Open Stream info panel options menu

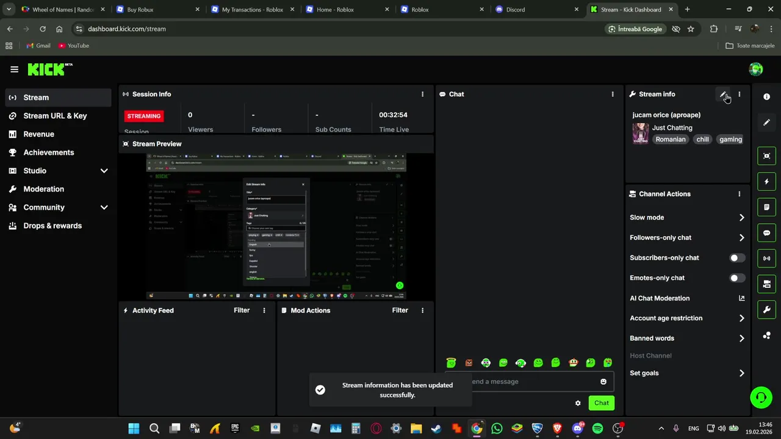(x=739, y=95)
